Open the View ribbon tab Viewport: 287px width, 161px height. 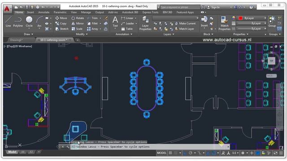74,12
